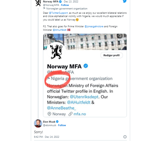Click the Rediger profil button
The image size is (168, 141).
(111, 55)
